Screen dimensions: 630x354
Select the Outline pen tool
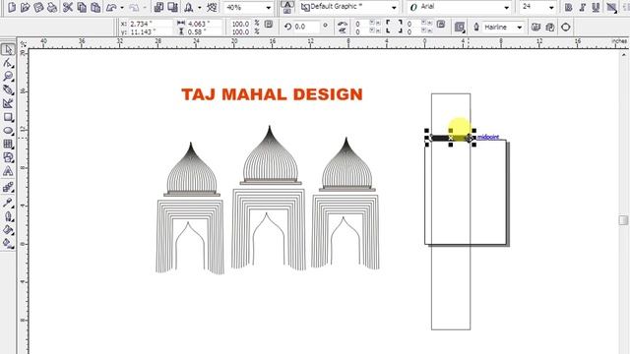[8, 216]
